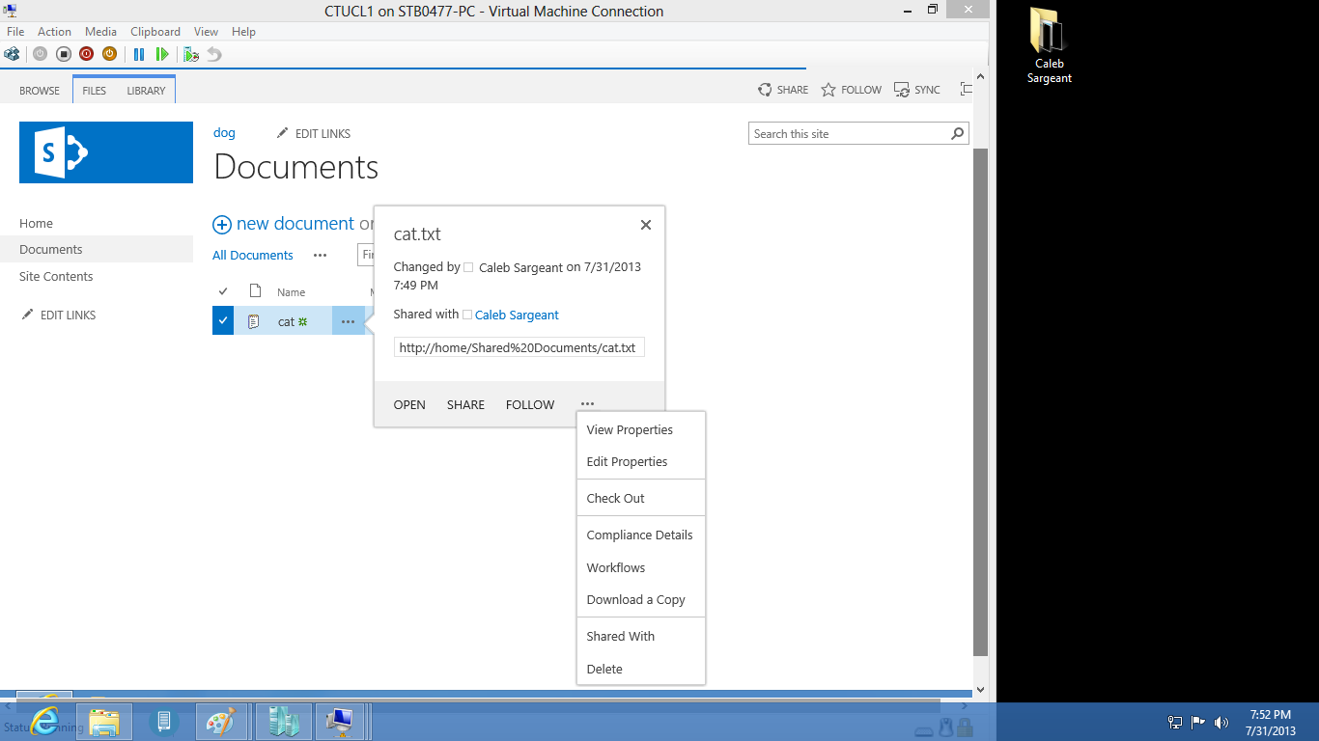The width and height of the screenshot is (1319, 741).
Task: Click the search magnifier icon
Action: pos(958,134)
